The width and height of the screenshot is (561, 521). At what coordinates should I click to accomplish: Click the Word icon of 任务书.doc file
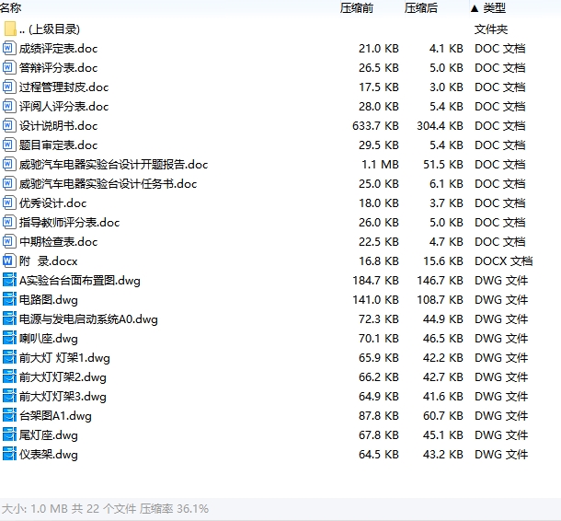[x=9, y=184]
